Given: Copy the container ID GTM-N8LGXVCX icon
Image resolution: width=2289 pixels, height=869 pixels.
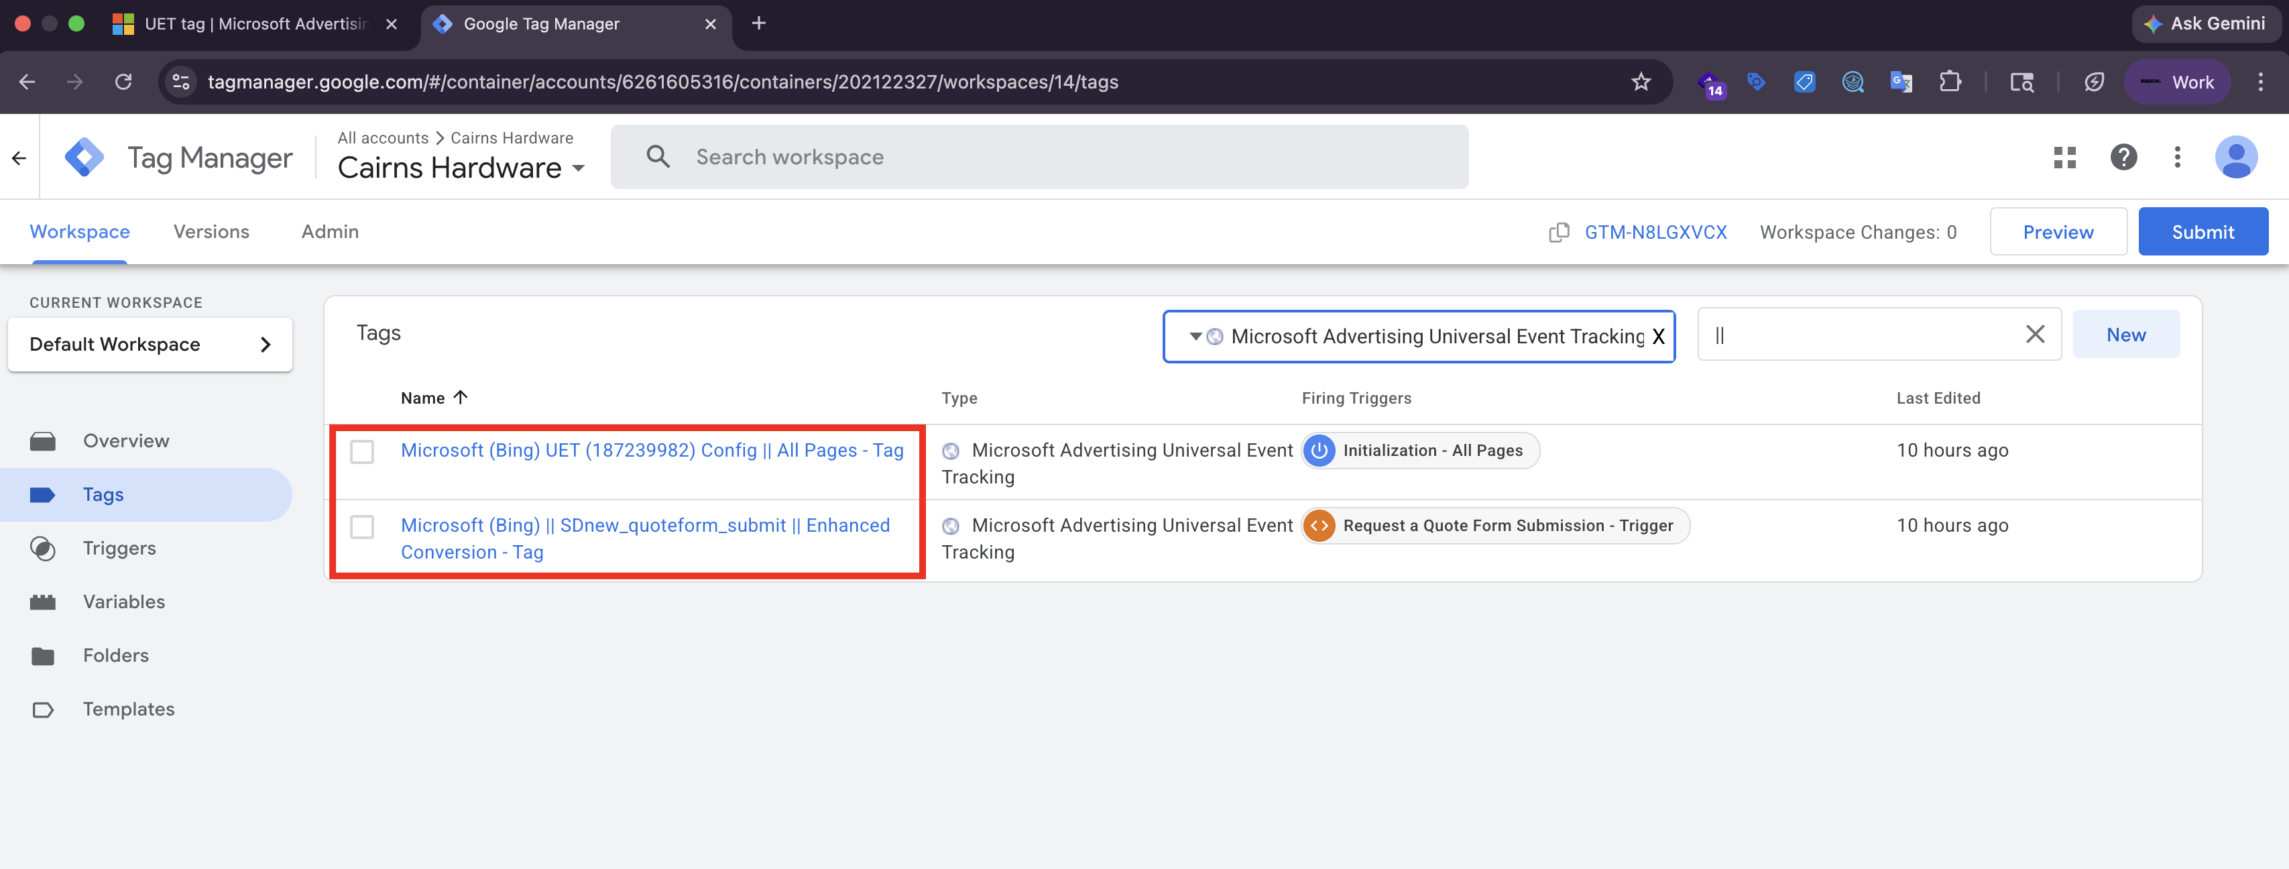Looking at the screenshot, I should pyautogui.click(x=1559, y=232).
